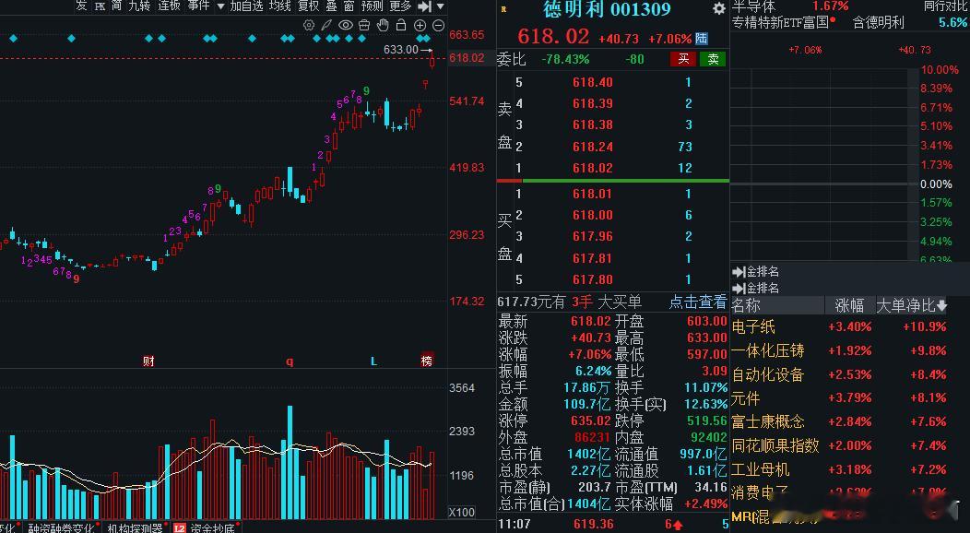Click the 榜 leaderboard marker
Screen dimensions: 970x533
pyautogui.click(x=427, y=361)
